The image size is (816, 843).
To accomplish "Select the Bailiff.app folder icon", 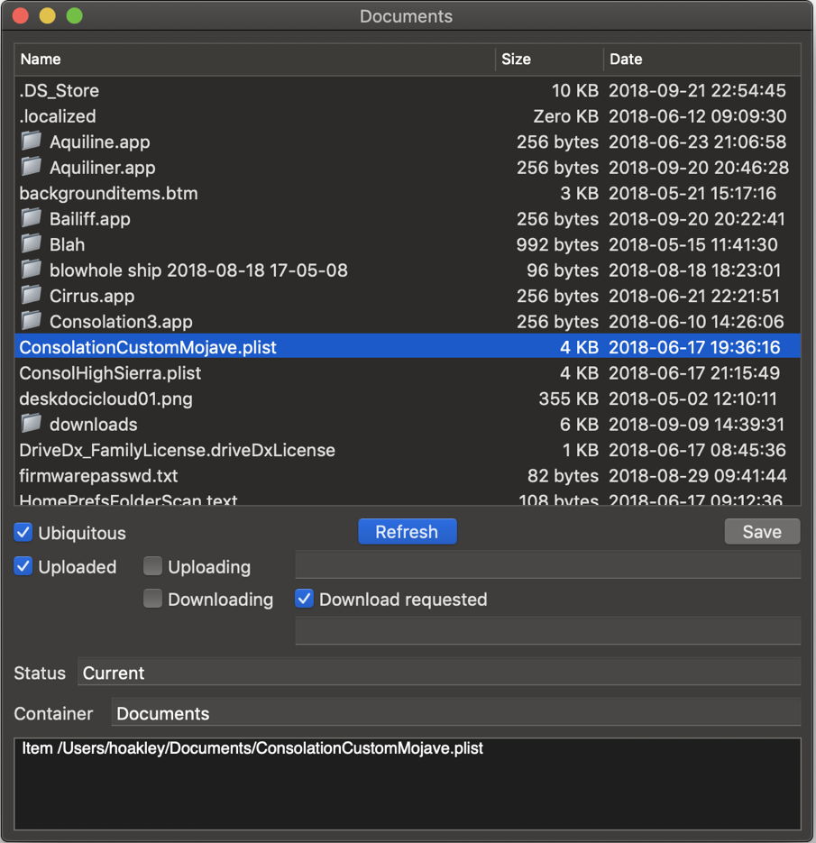I will click(32, 218).
